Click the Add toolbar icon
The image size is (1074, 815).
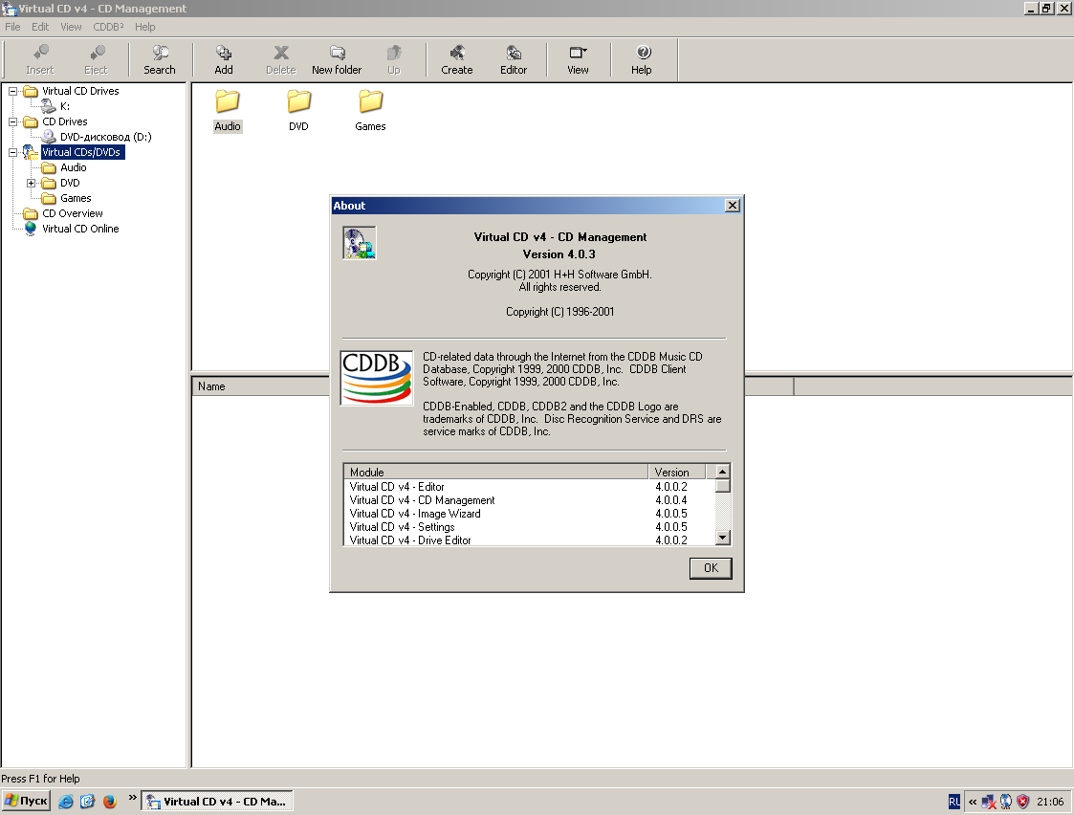pos(224,59)
